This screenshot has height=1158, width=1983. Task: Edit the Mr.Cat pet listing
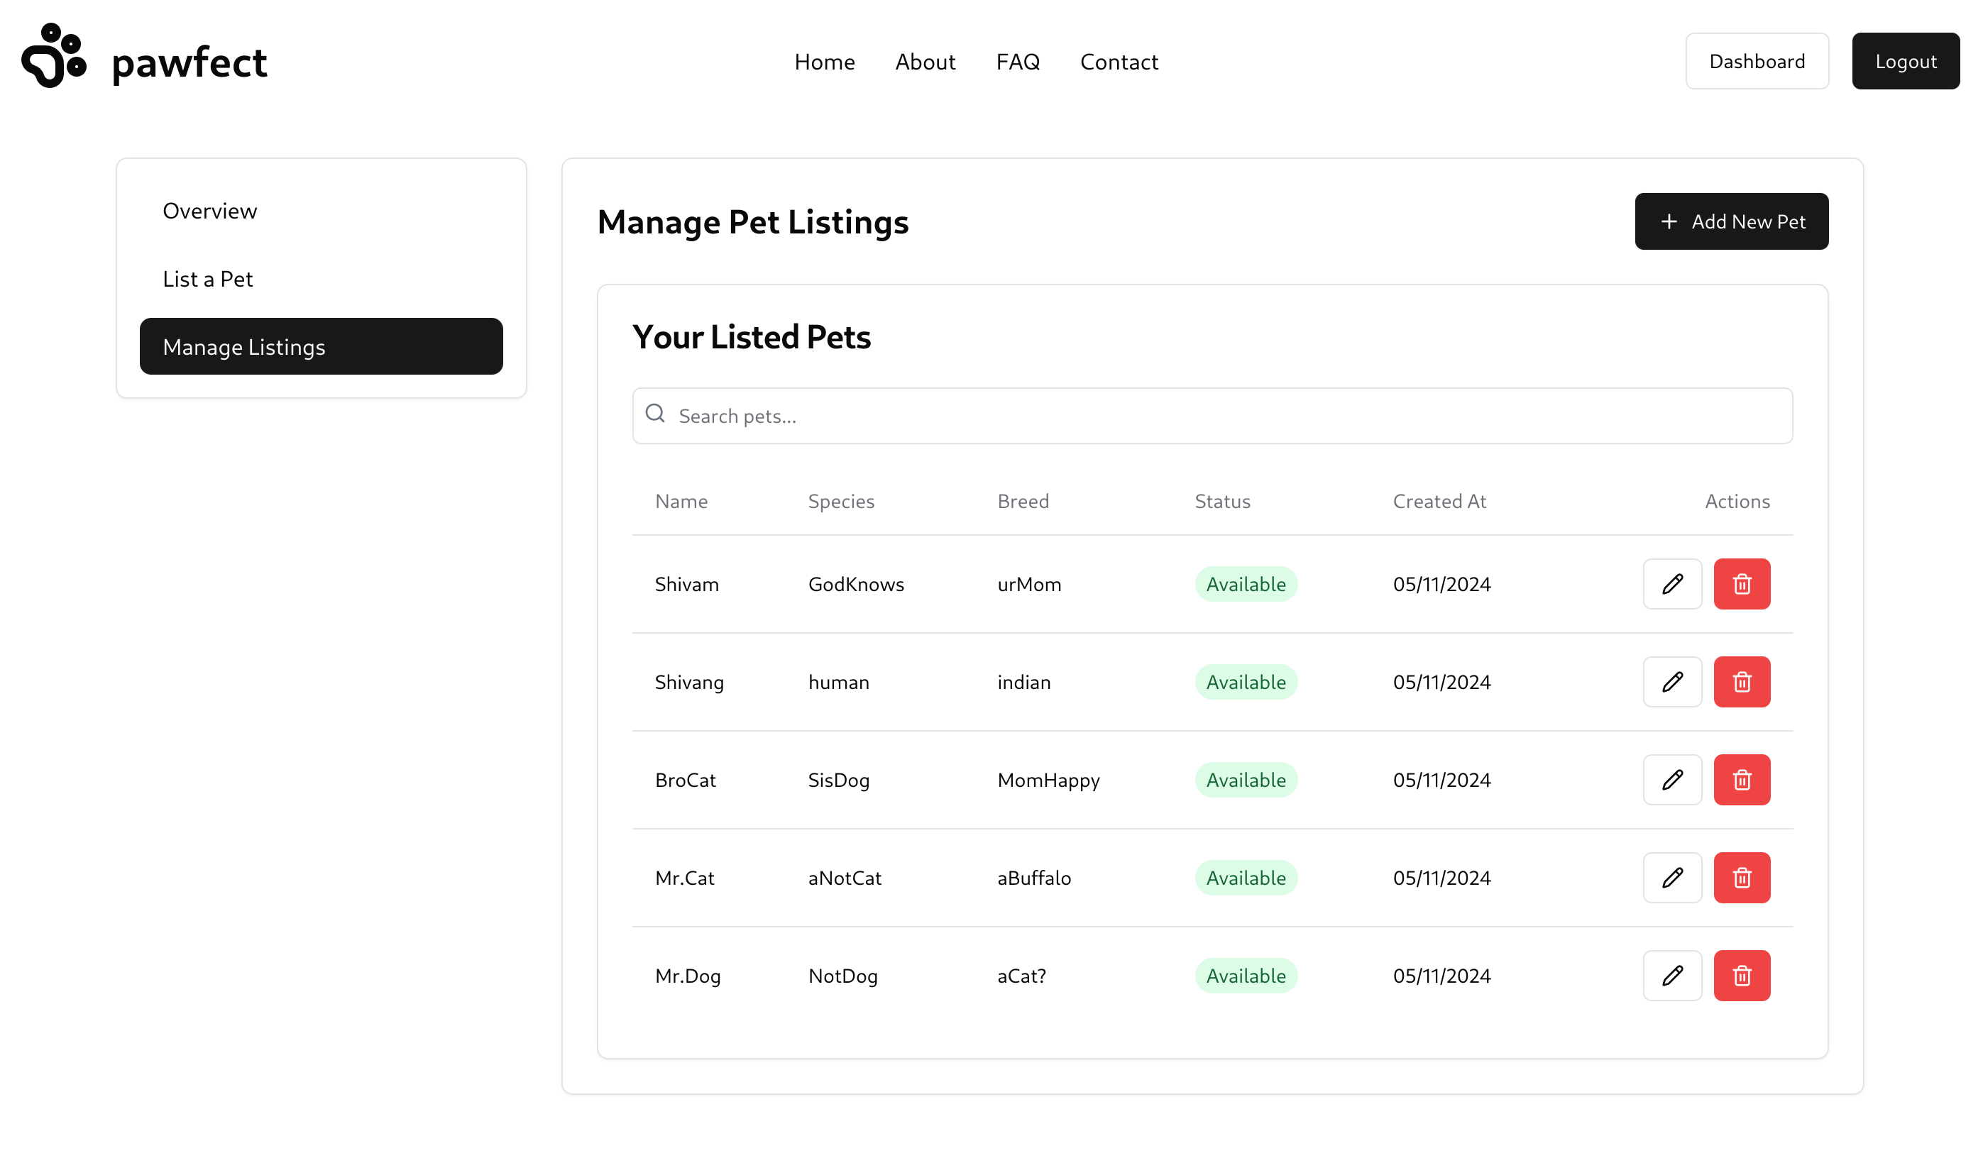click(1672, 878)
